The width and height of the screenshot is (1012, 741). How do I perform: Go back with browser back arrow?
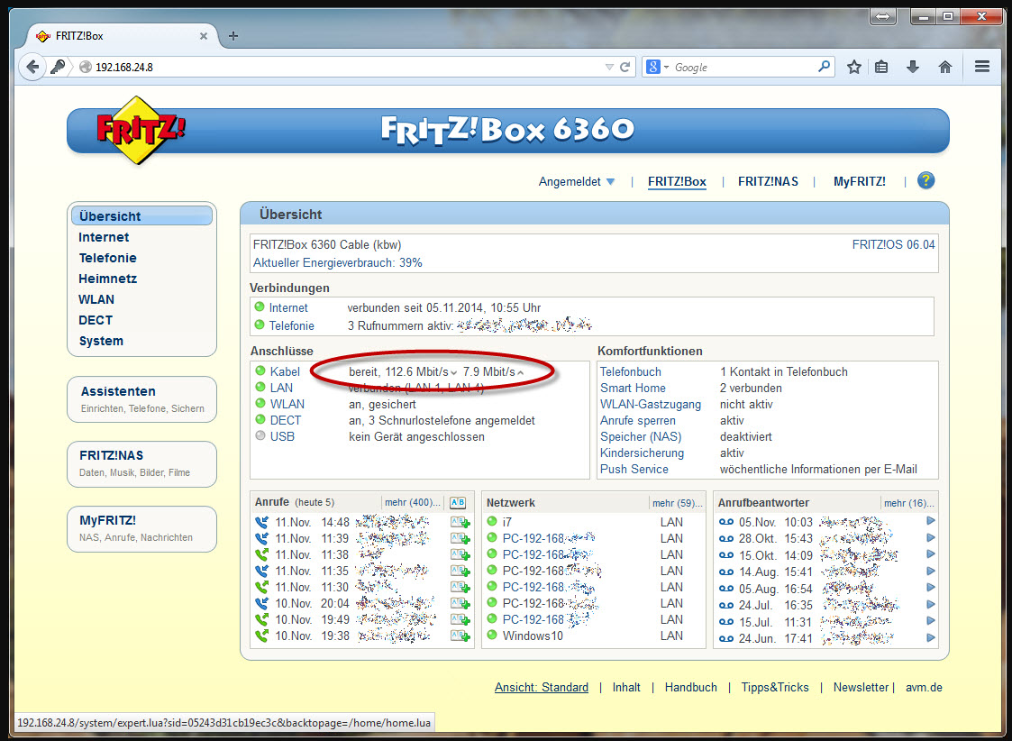(32, 67)
